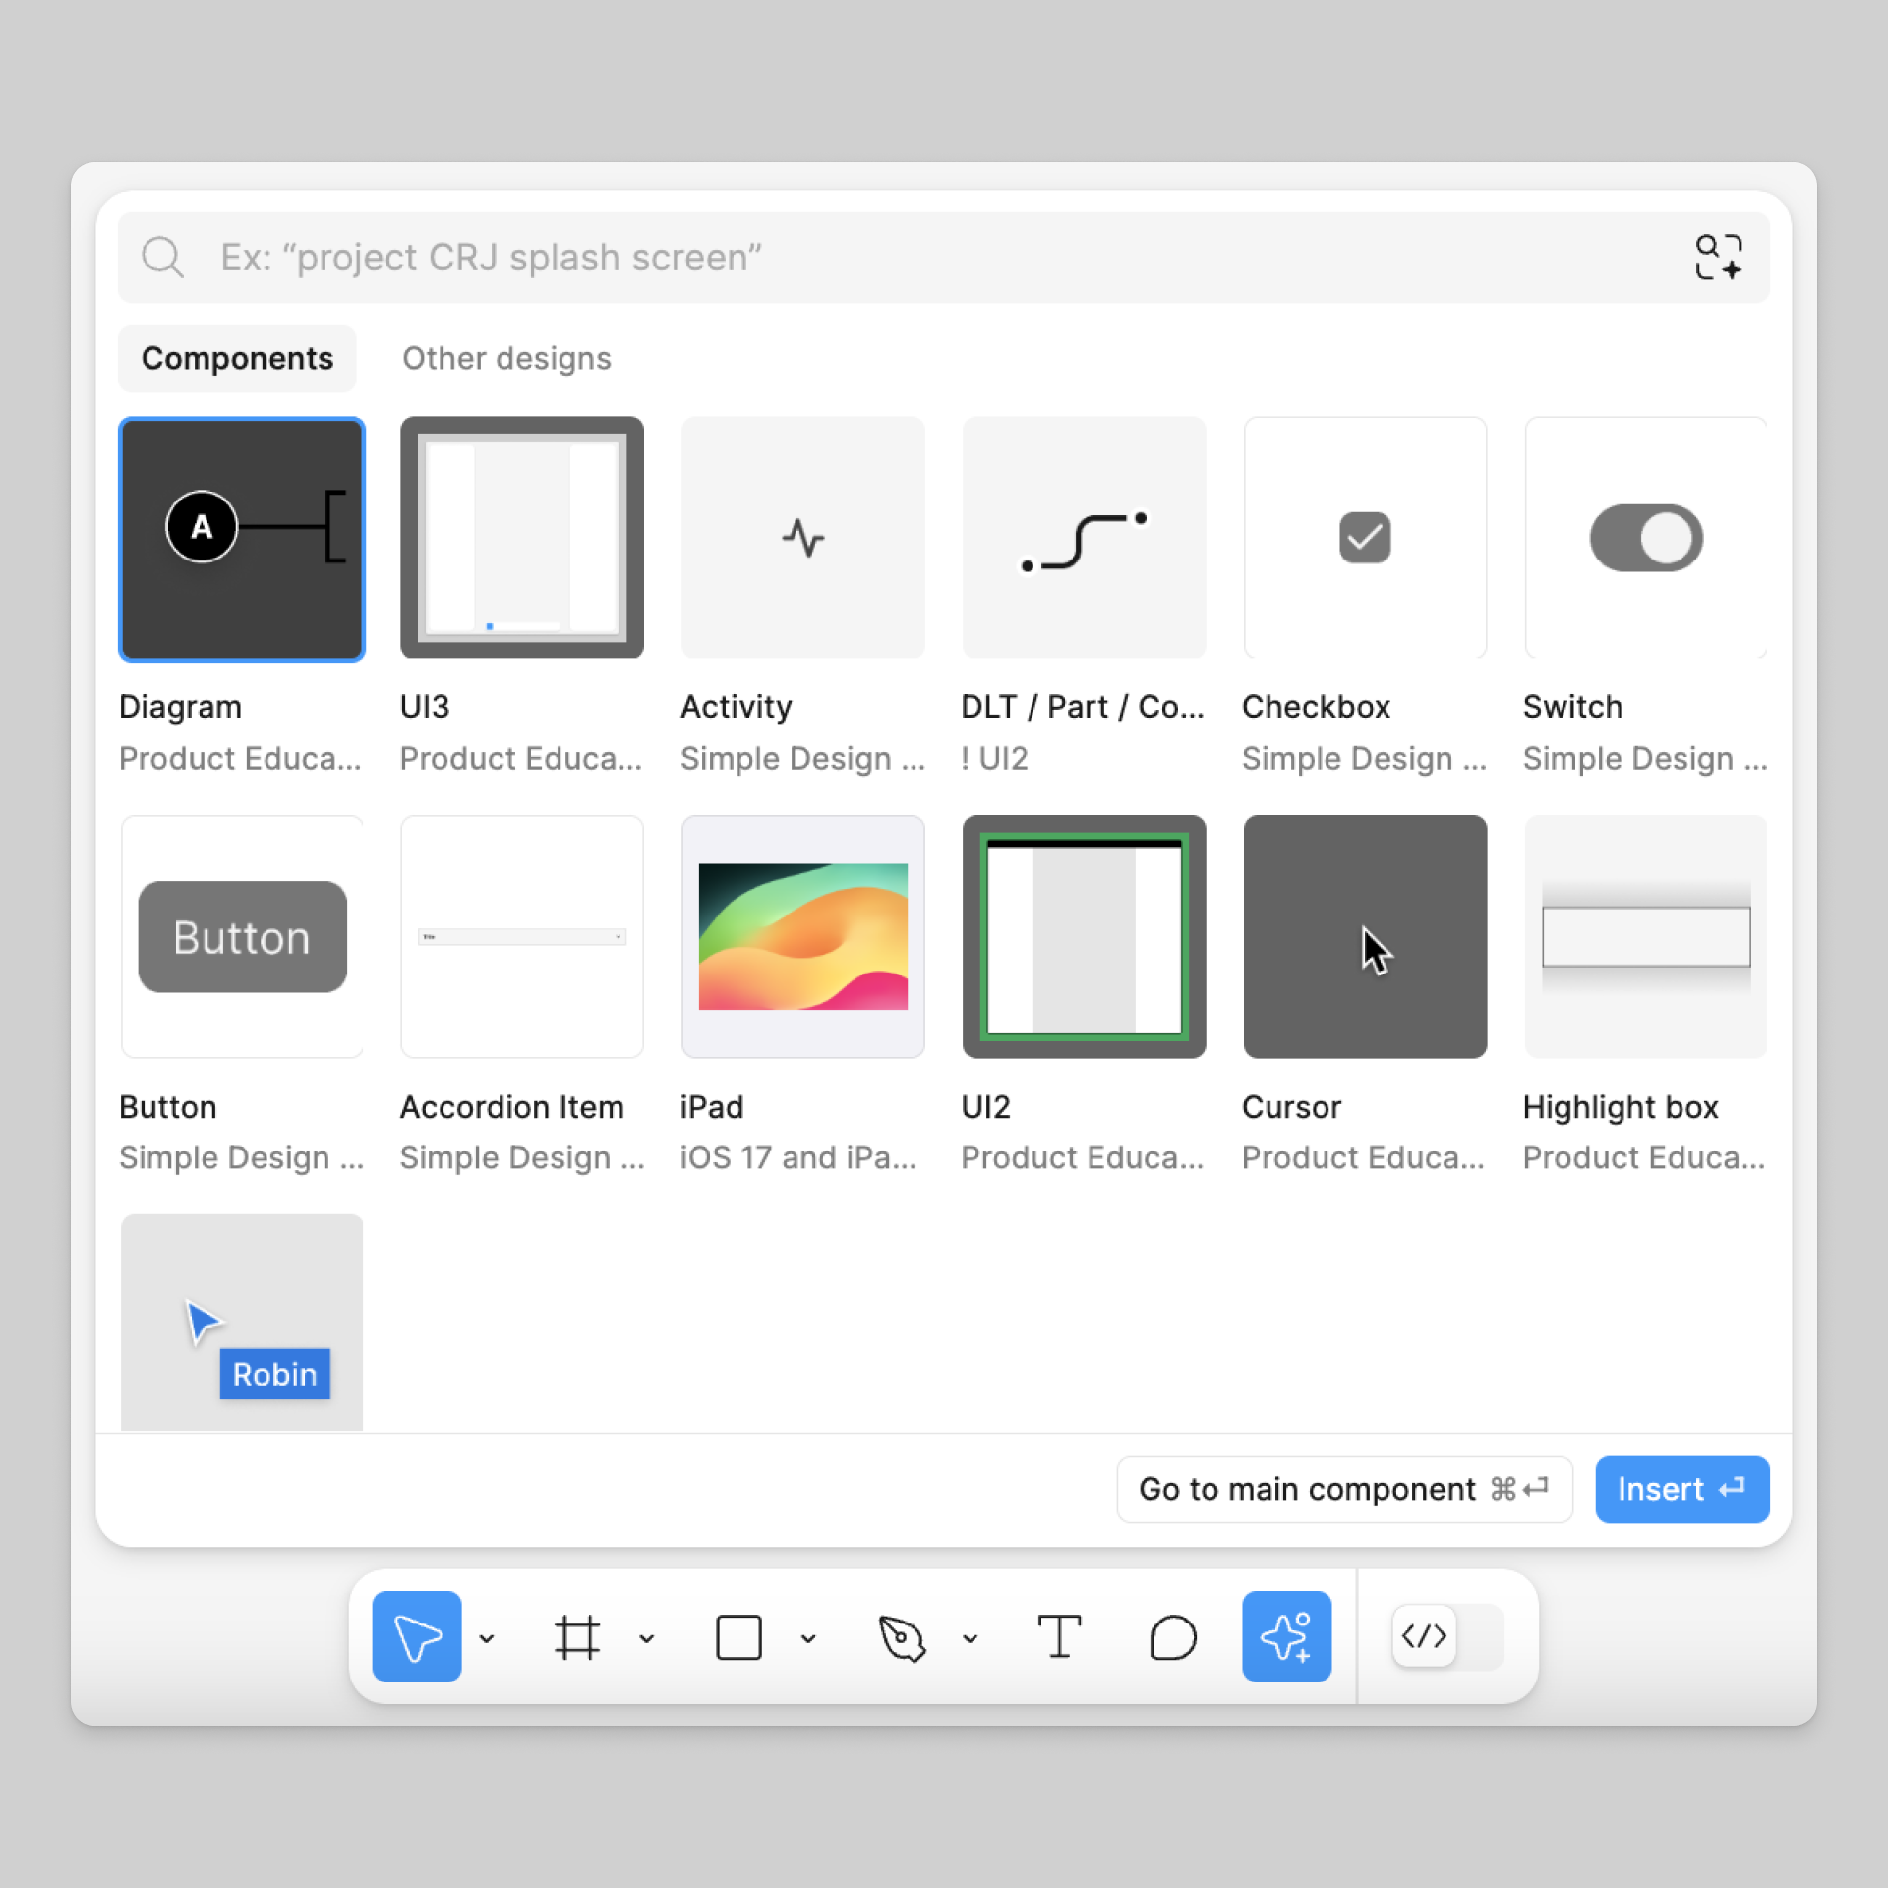Click the visual search icon in search bar
This screenshot has height=1888, width=1888.
1718,258
